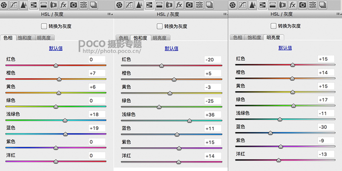Check 转换为灰度 in the Luminance panel

[x=273, y=26]
